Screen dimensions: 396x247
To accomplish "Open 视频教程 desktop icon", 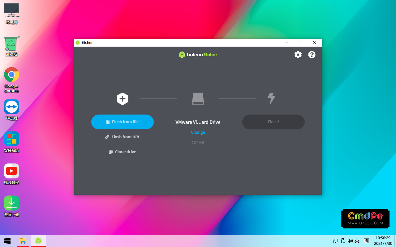I will (11, 174).
